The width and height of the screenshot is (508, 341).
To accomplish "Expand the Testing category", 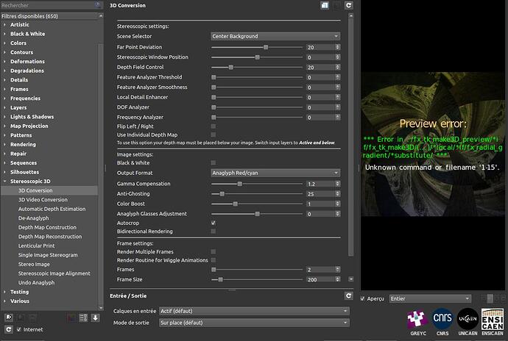I will (x=4, y=292).
